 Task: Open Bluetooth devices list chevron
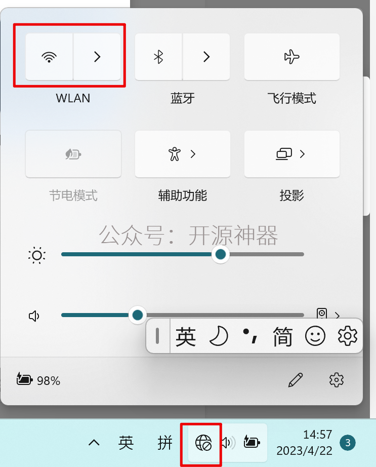coord(206,57)
